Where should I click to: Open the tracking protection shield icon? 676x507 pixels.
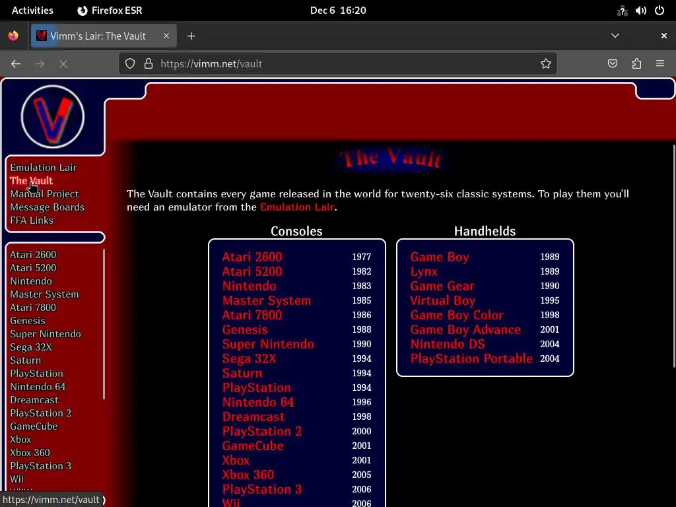130,64
